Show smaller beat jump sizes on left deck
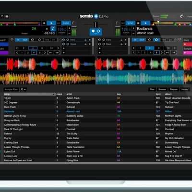 (17, 52)
